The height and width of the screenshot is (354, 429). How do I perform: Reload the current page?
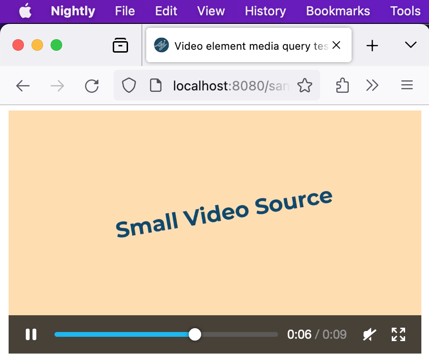pos(92,86)
